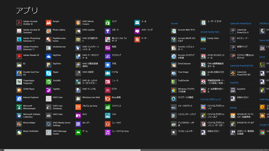Open Internet Explorer icon

(19, 99)
